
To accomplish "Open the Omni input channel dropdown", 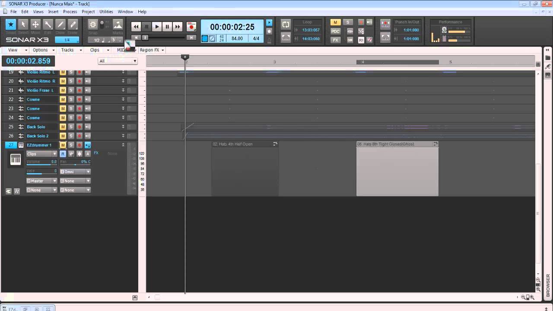I will [75, 172].
